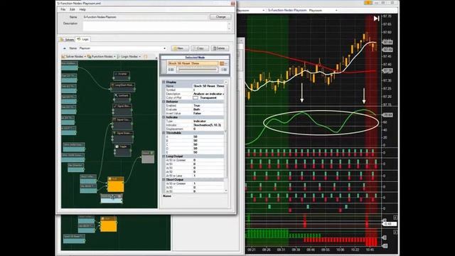This screenshot has width=455, height=256.
Task: Click chart skip-to-latest arrow icon
Action: [376, 18]
